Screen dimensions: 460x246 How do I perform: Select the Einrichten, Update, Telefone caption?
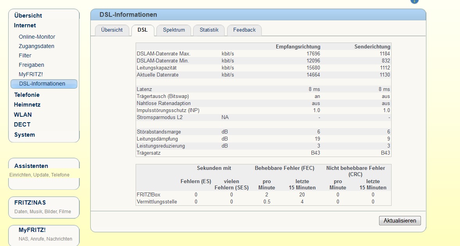tap(39, 175)
